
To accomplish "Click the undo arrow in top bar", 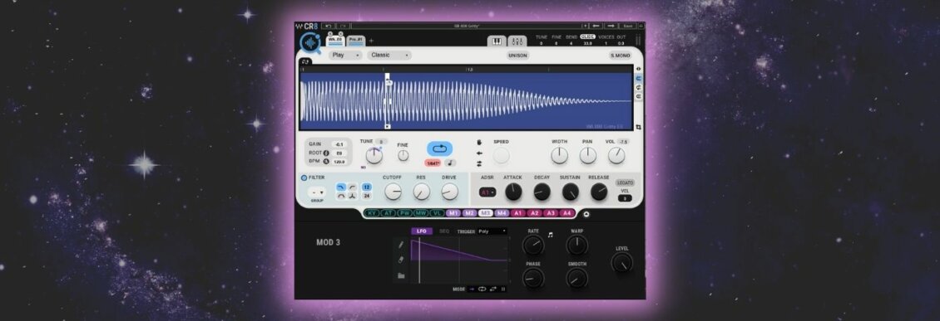I will pyautogui.click(x=328, y=27).
